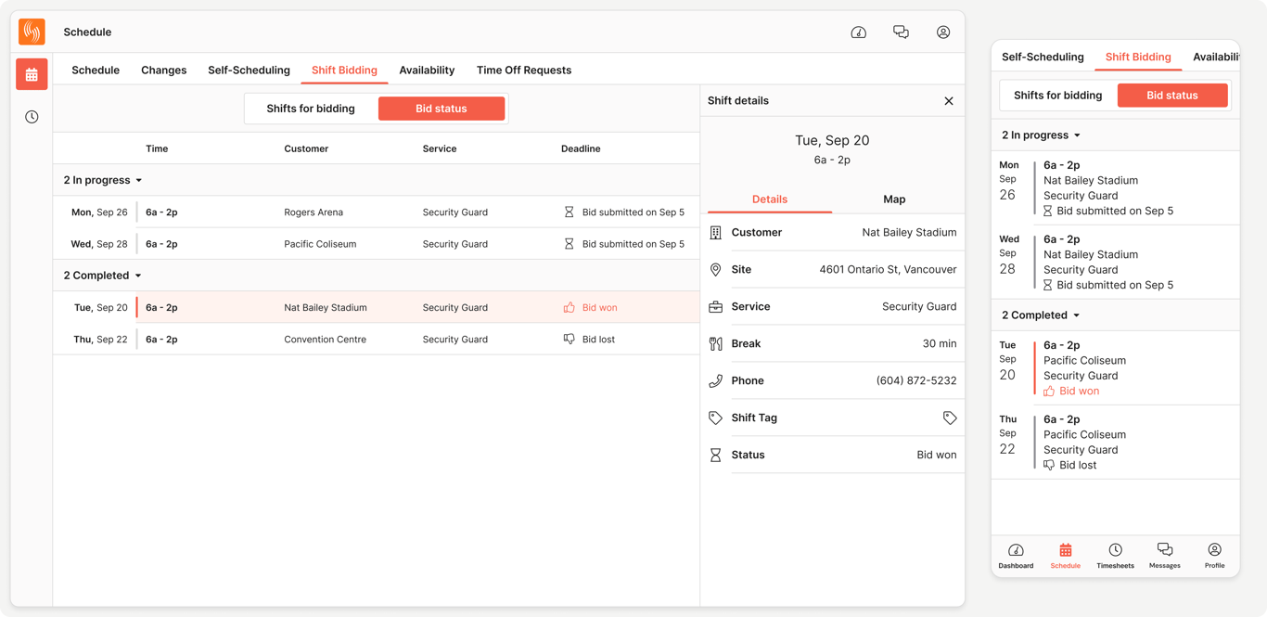Click hourglass icon in Rogers Arena row
1267x617 pixels.
570,212
